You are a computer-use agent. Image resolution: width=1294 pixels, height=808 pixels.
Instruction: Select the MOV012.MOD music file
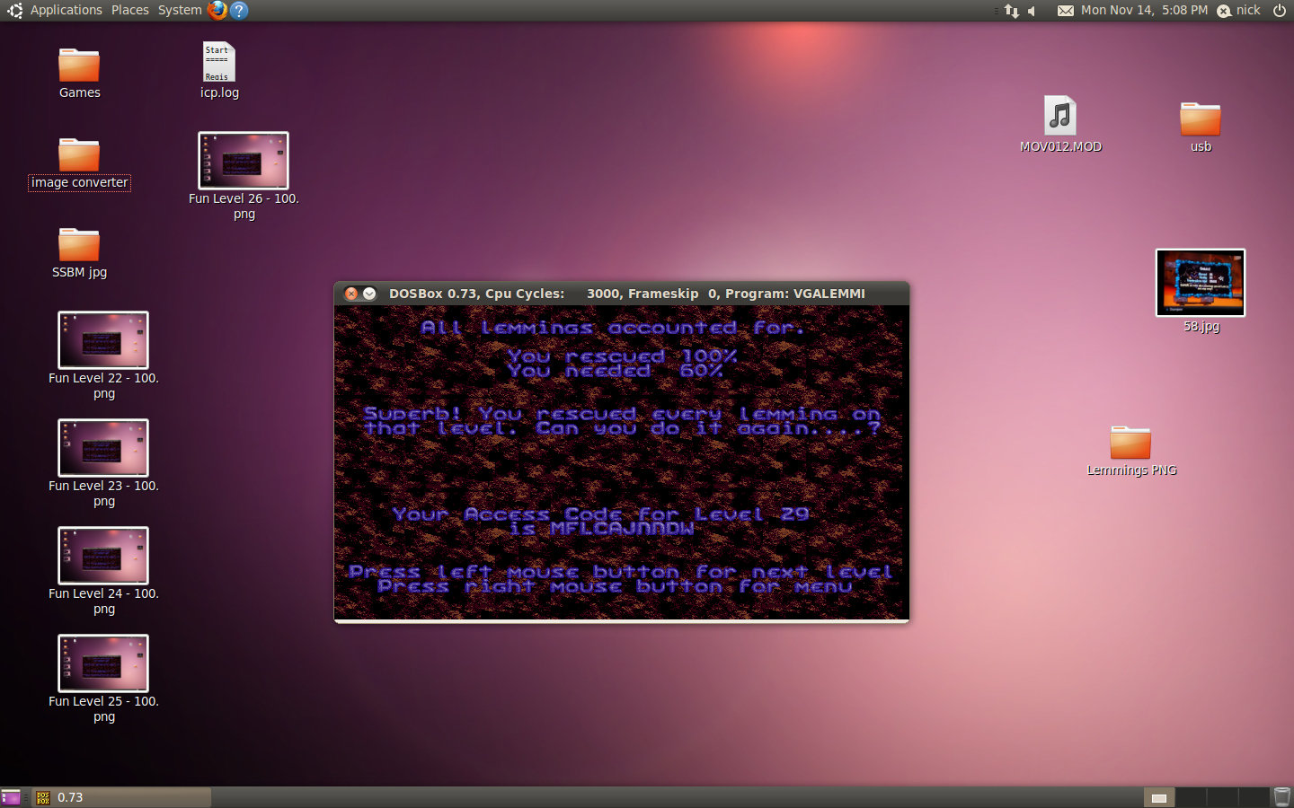[x=1060, y=118]
